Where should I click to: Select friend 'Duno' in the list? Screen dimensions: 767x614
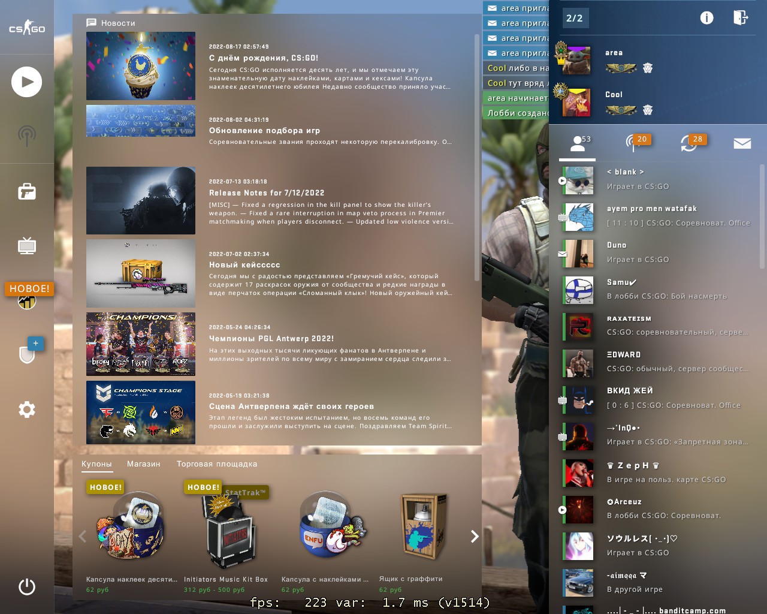point(658,252)
